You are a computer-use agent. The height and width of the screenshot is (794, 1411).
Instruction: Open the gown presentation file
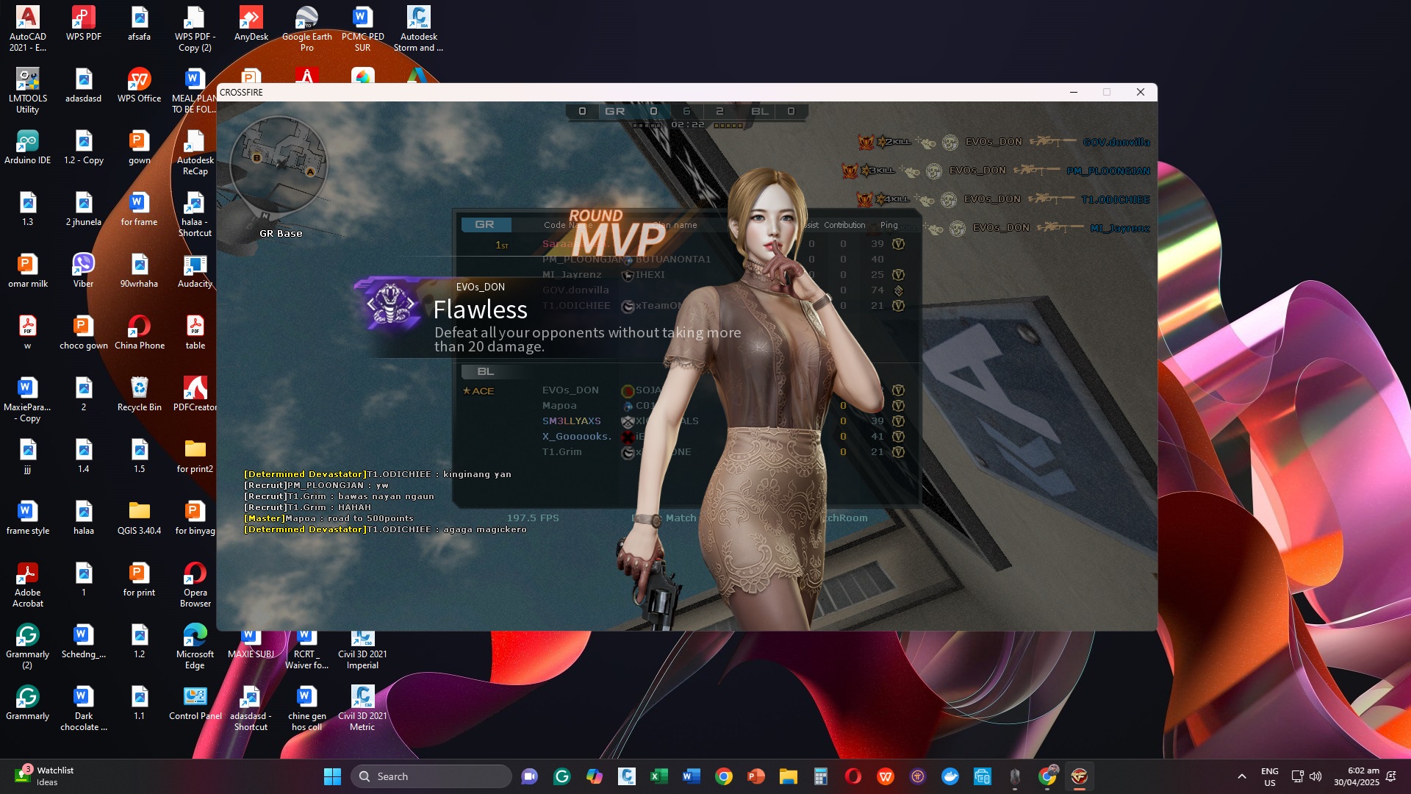coord(140,146)
